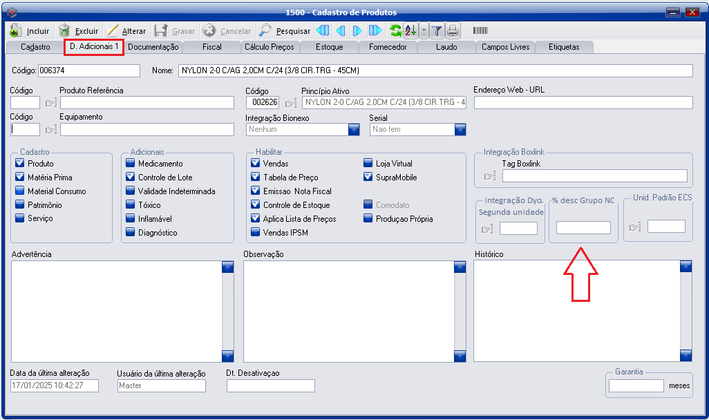Click the Incluir button
The height and width of the screenshot is (420, 709).
click(30, 31)
